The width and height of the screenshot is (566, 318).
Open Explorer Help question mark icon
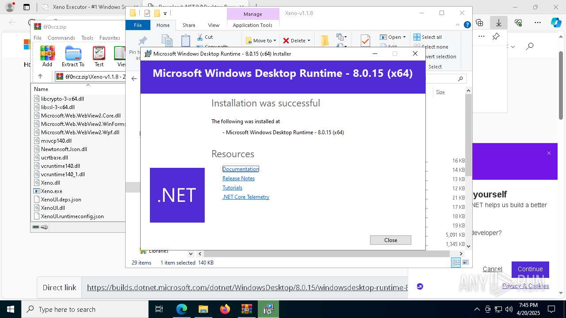[x=467, y=25]
